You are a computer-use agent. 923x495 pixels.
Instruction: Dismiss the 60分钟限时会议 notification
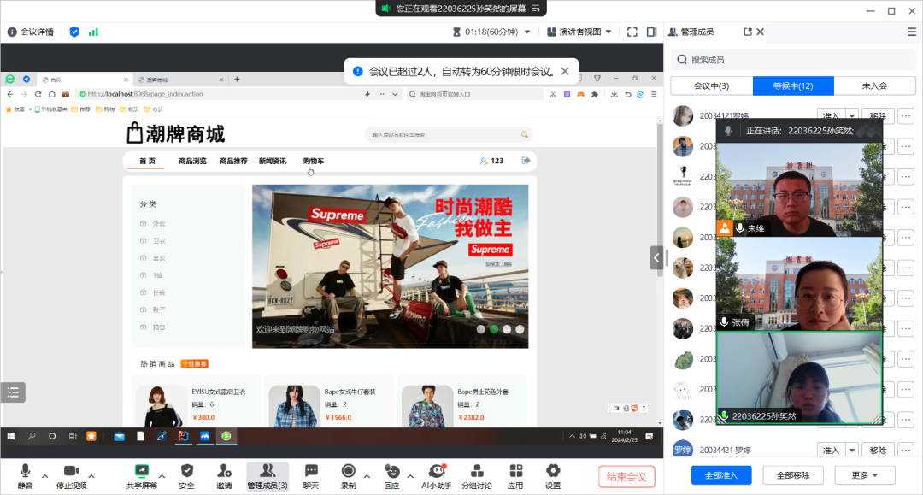tap(564, 71)
